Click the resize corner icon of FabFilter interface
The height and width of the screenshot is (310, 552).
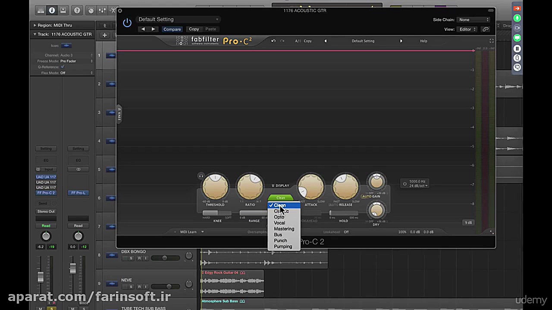pos(491,232)
